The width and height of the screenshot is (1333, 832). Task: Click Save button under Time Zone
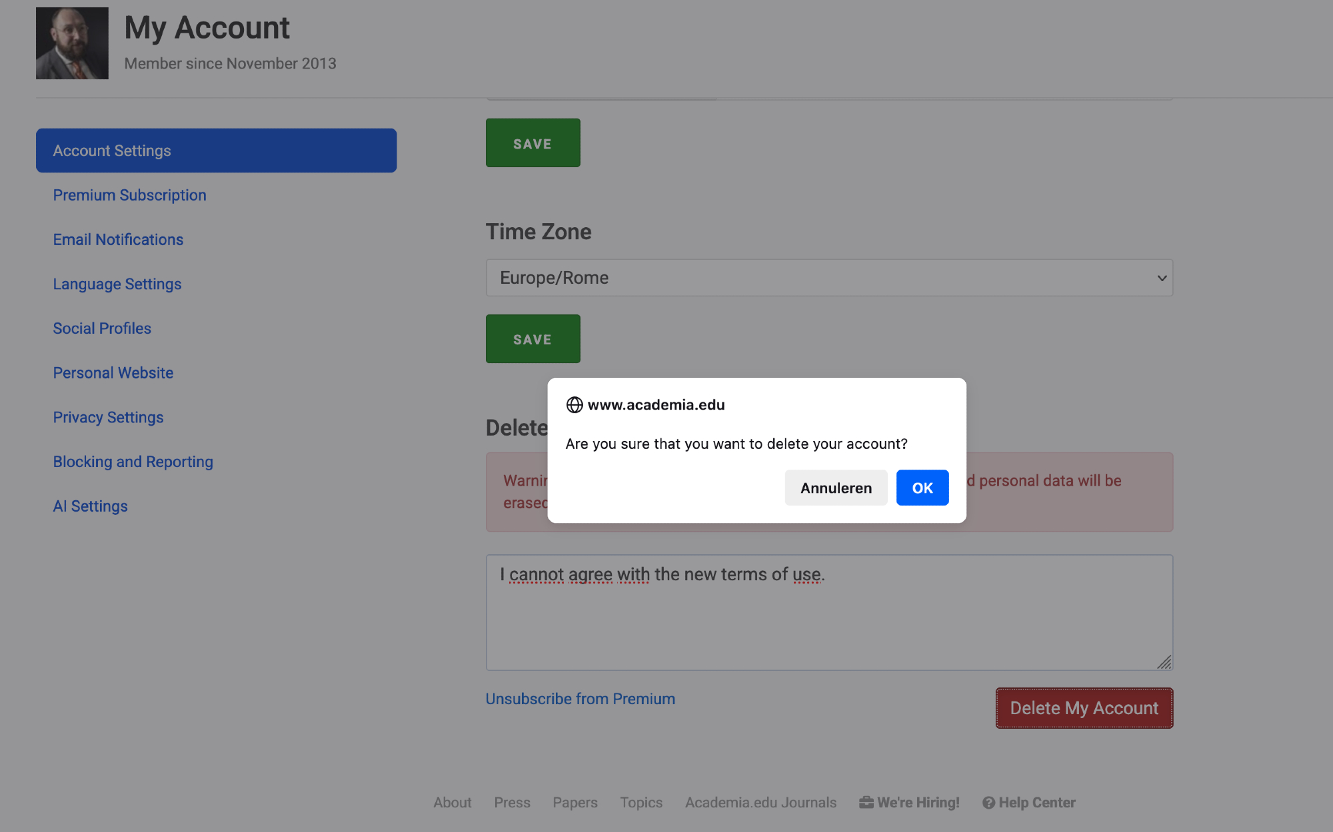click(x=533, y=339)
